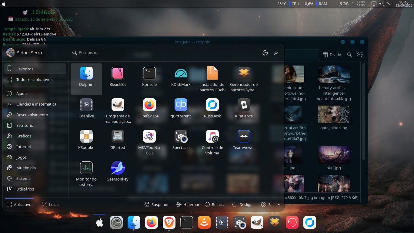Image resolution: width=414 pixels, height=233 pixels.
Task: Open the Jogos category
Action: point(35,157)
